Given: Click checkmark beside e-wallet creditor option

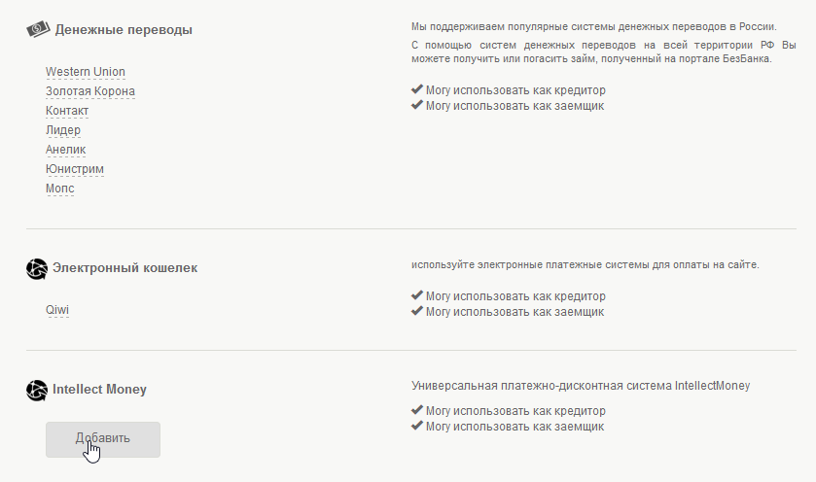Looking at the screenshot, I should (x=417, y=295).
